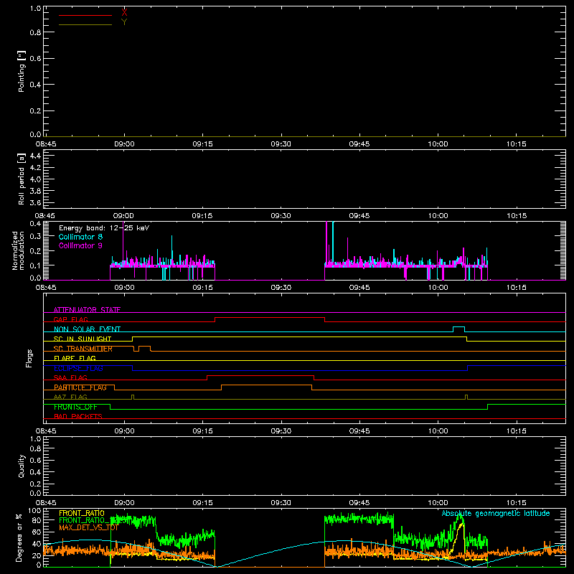Image resolution: width=574 pixels, height=574 pixels.
Task: Select the GAP_FLAG label
Action: click(x=70, y=319)
